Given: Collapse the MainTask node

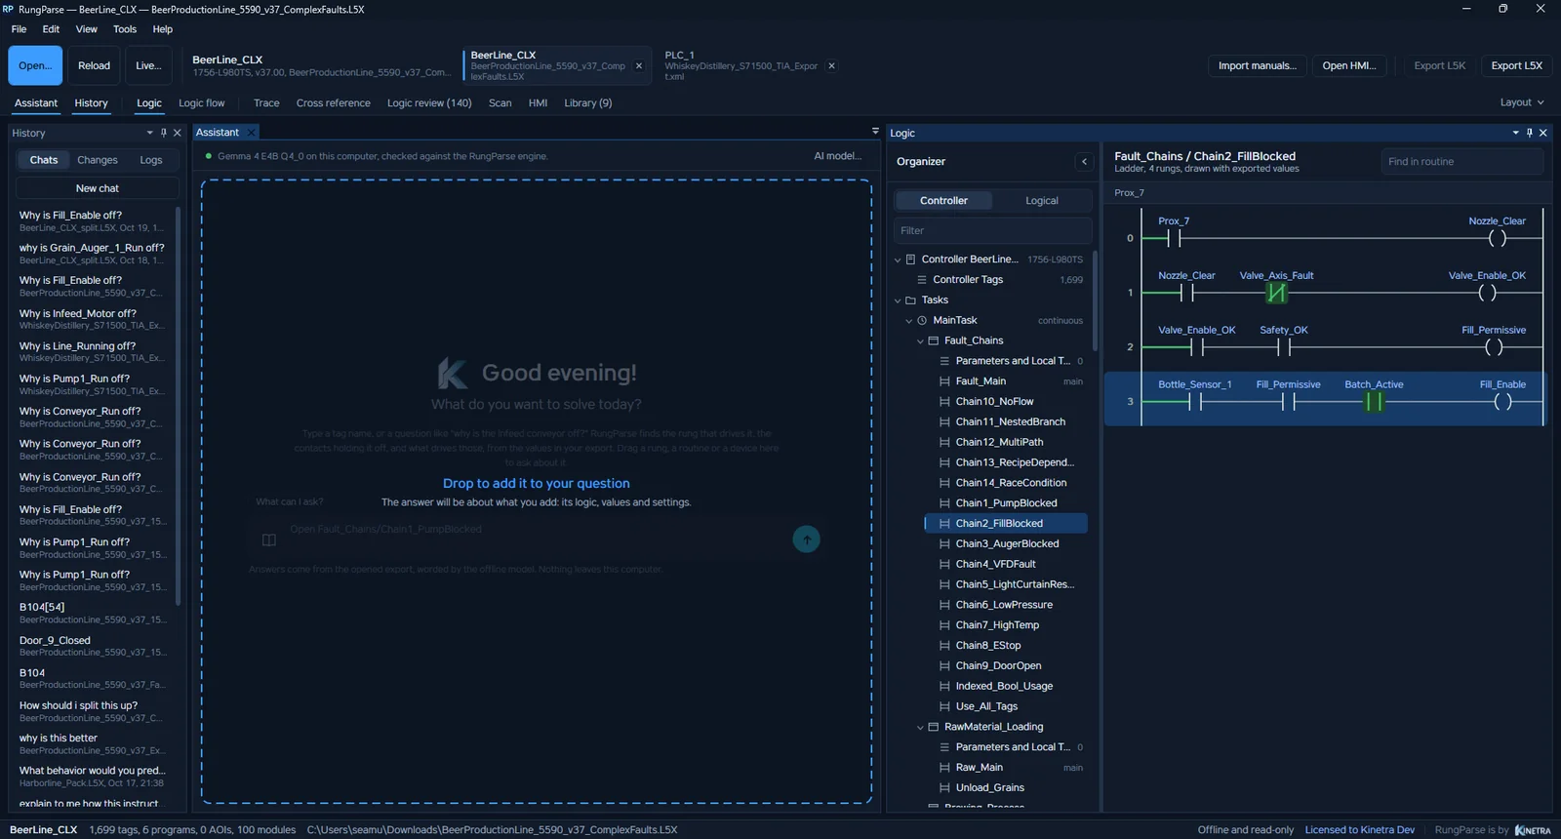Looking at the screenshot, I should pyautogui.click(x=909, y=321).
